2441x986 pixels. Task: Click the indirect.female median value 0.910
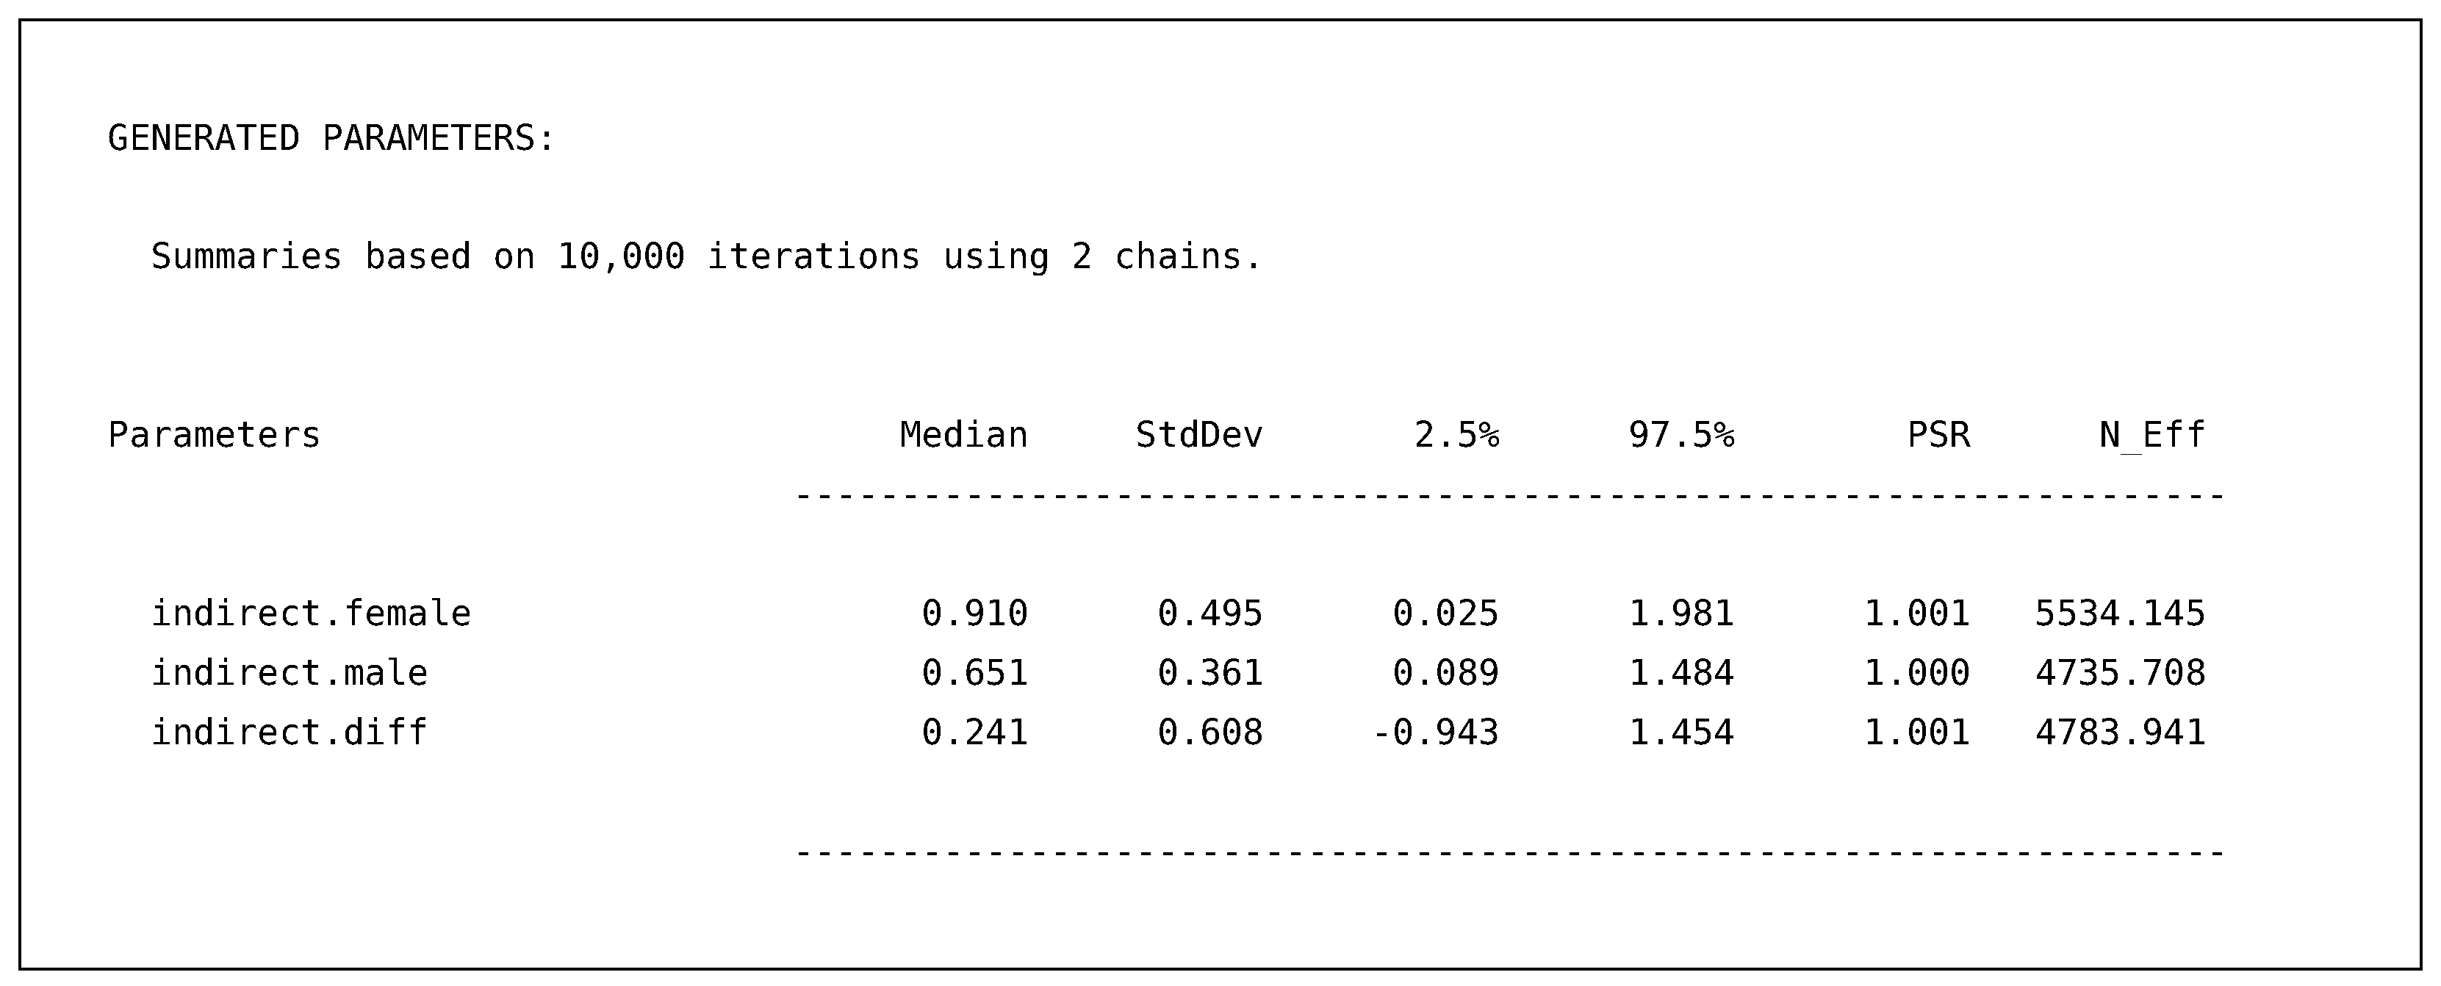tap(974, 613)
